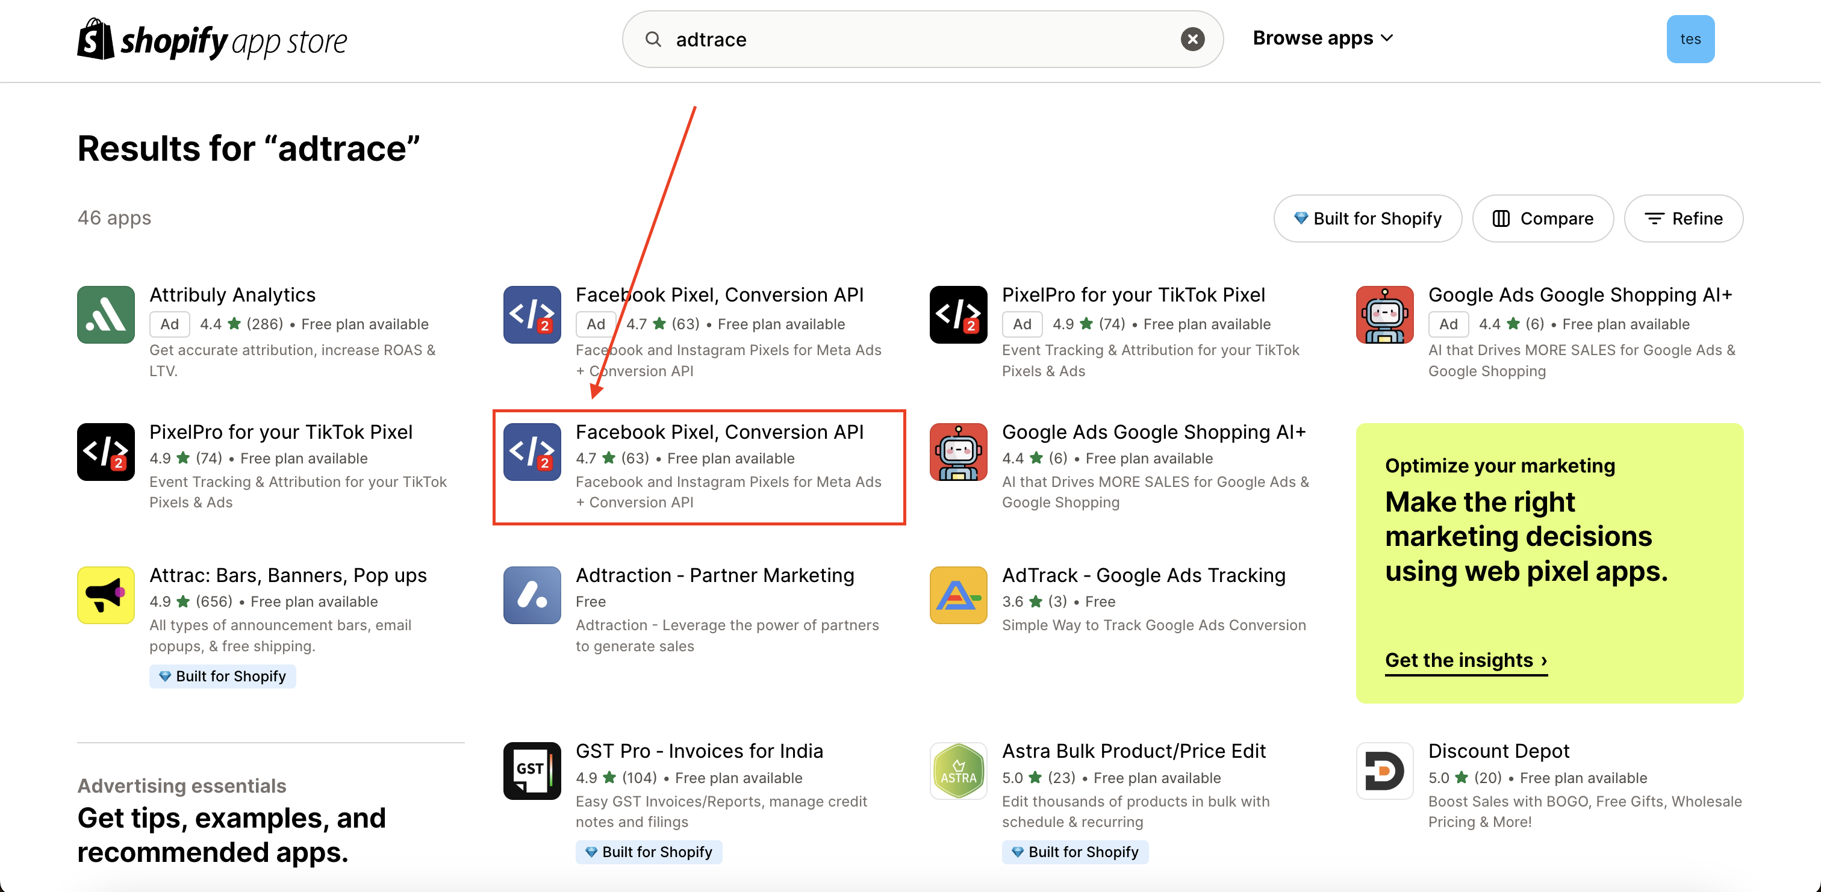This screenshot has height=892, width=1821.
Task: Click the Built for Shopify badge under GST Pro
Action: (x=649, y=852)
